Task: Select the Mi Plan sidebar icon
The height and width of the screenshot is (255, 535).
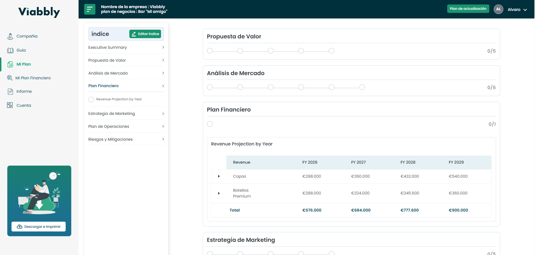Action: click(x=10, y=64)
